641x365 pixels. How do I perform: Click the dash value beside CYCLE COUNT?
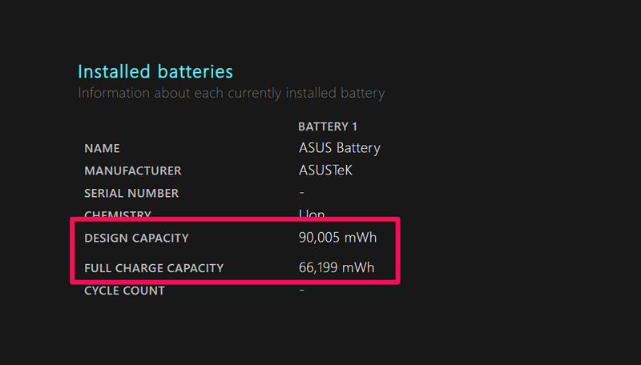click(x=301, y=291)
